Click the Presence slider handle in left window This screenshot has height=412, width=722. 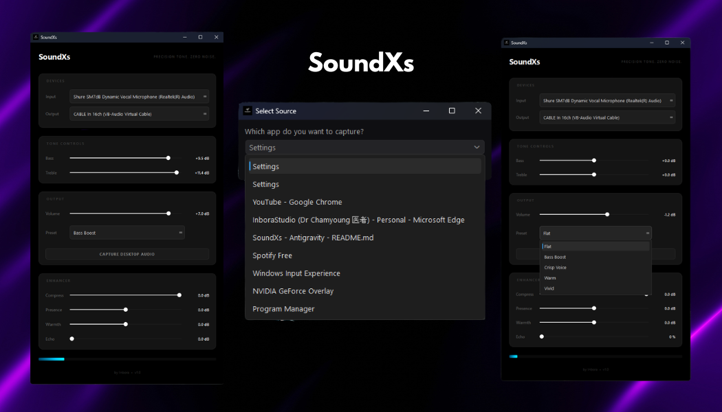126,310
